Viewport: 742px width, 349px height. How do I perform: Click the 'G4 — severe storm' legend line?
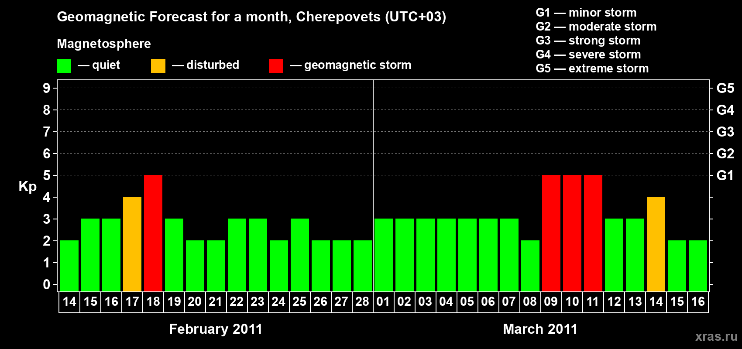tap(588, 55)
